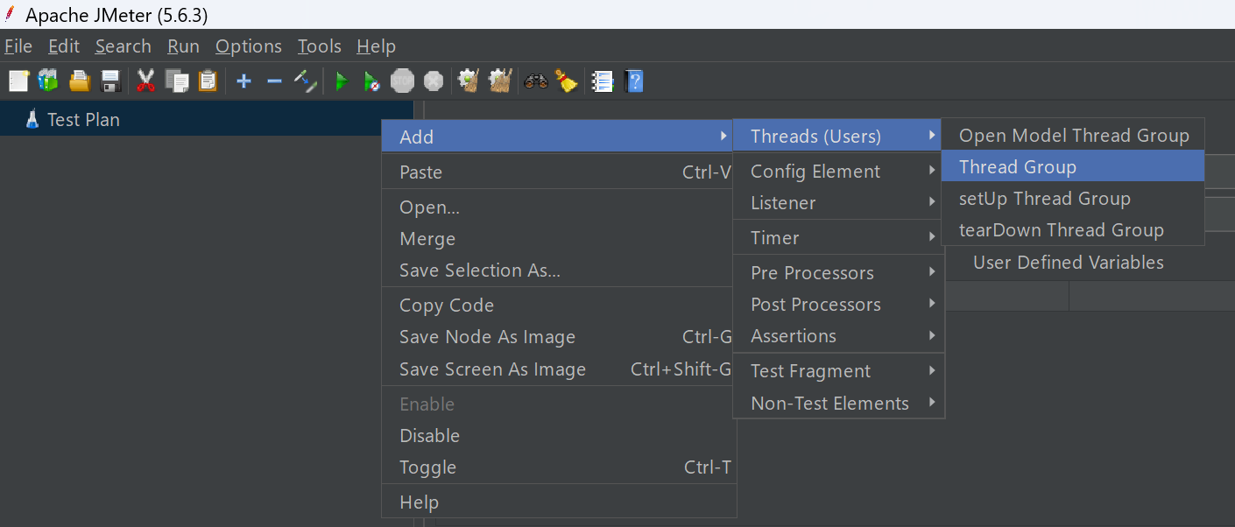Save test plan with floppy disk icon

110,81
